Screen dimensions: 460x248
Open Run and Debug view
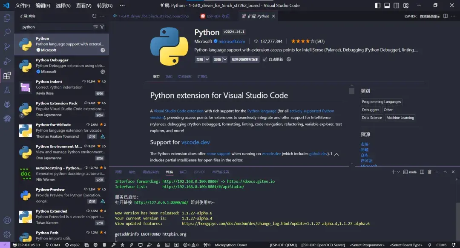tap(7, 61)
